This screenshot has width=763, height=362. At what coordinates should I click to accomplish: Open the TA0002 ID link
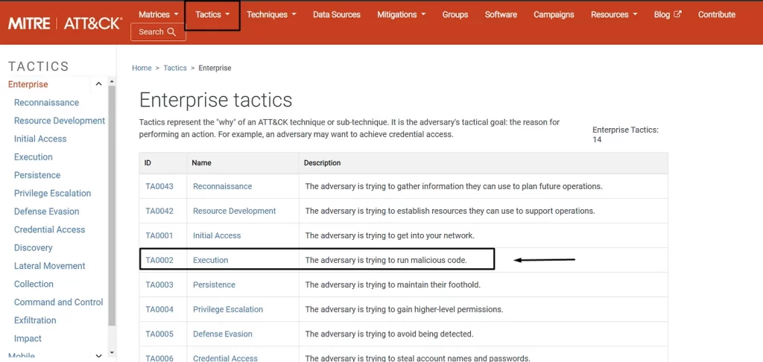159,260
